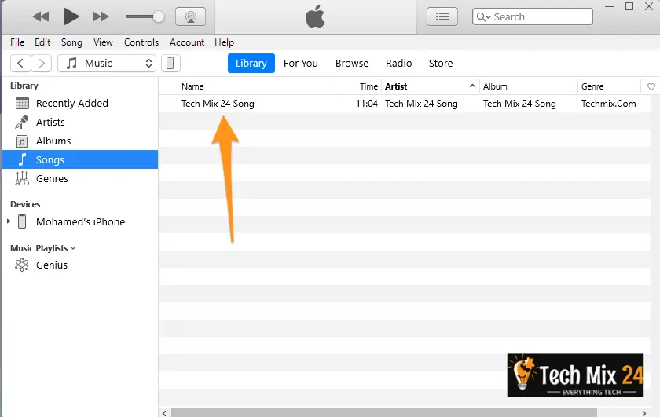The width and height of the screenshot is (660, 417).
Task: Select Recently Added in the sidebar
Action: 80,103
